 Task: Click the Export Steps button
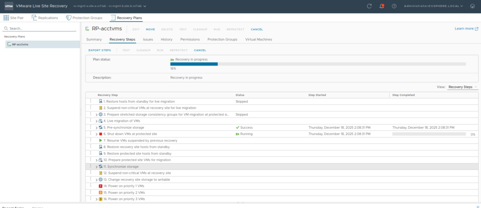(100, 50)
